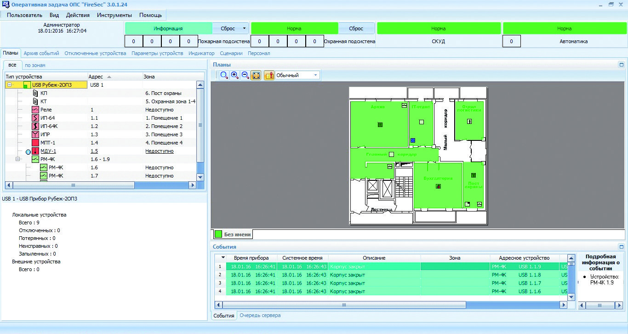Click the red МПТ-1 device icon
Image resolution: width=628 pixels, height=334 pixels.
tap(35, 143)
